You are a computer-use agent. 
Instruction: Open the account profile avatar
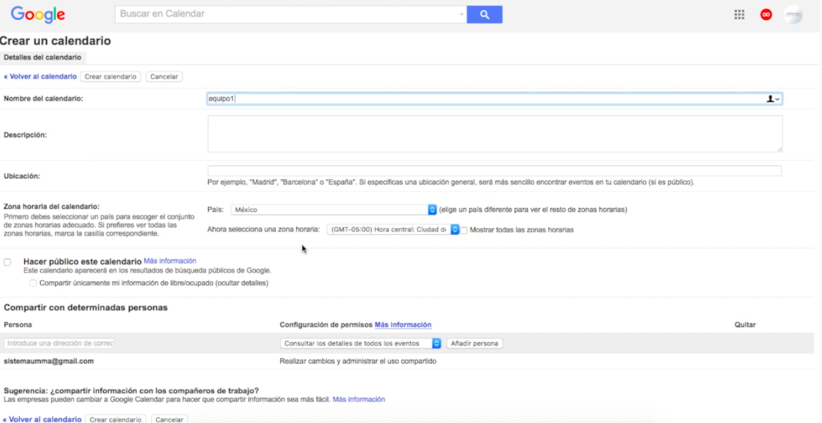(x=793, y=15)
